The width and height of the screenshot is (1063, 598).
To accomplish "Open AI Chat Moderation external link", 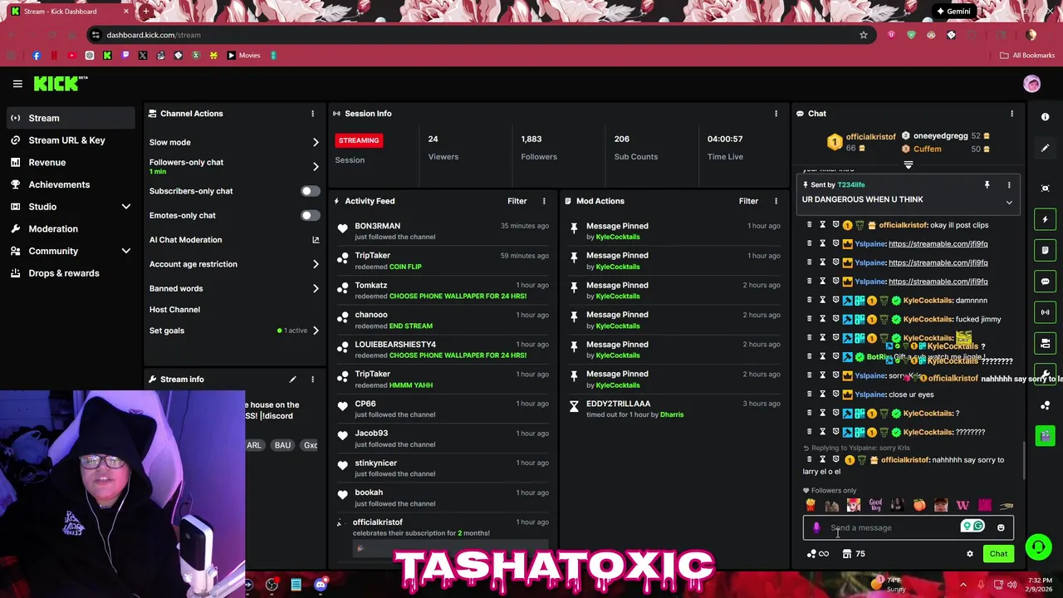I will 316,240.
